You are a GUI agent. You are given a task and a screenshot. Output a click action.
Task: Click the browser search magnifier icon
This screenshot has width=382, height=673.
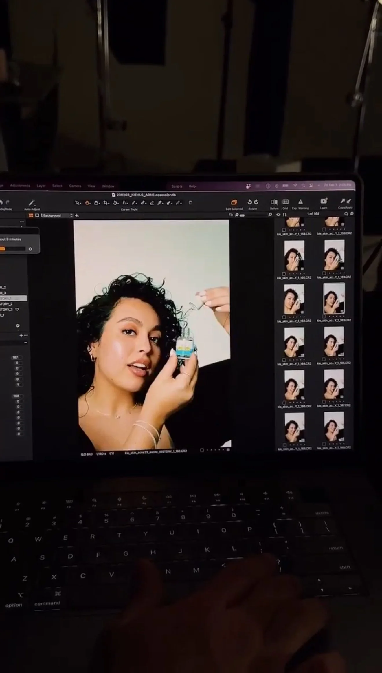346,214
